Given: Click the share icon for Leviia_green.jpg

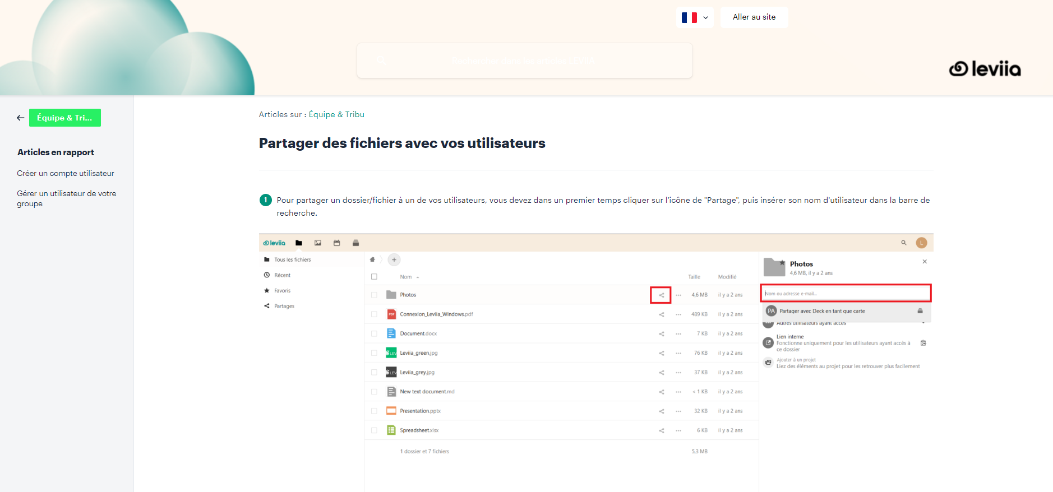Looking at the screenshot, I should point(662,353).
